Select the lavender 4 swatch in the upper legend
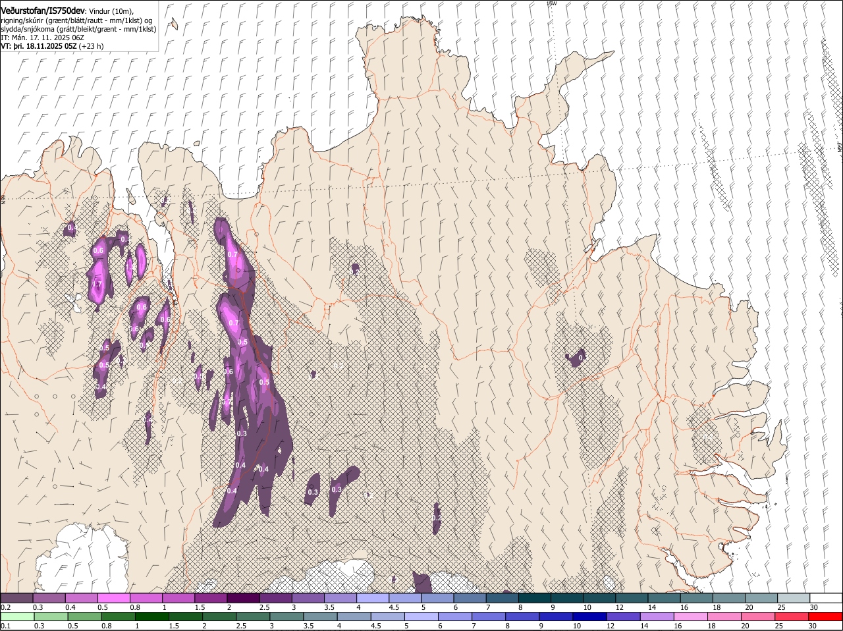Screen dimensions: 843x631 [372, 598]
